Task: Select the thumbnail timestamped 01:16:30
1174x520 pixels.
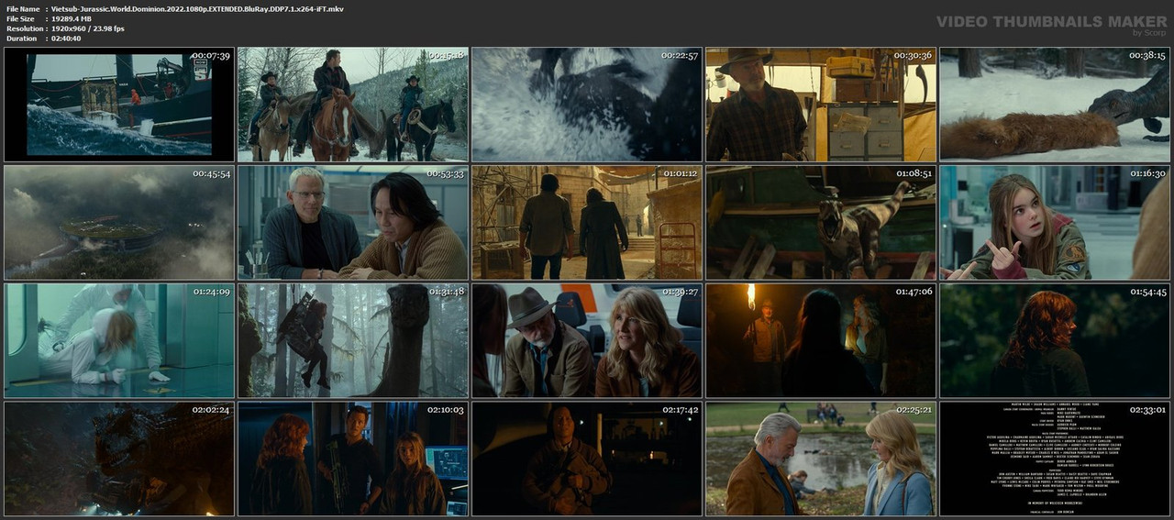Action: 1055,223
